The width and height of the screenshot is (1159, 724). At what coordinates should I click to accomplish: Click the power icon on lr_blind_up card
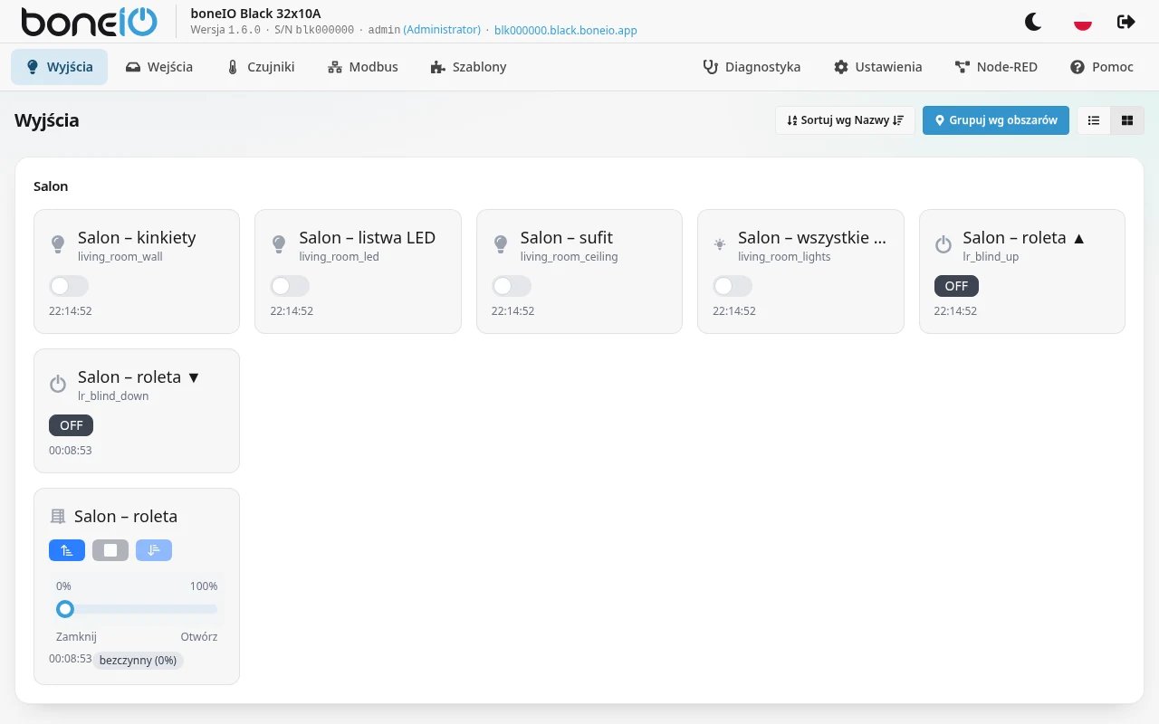[x=943, y=244]
